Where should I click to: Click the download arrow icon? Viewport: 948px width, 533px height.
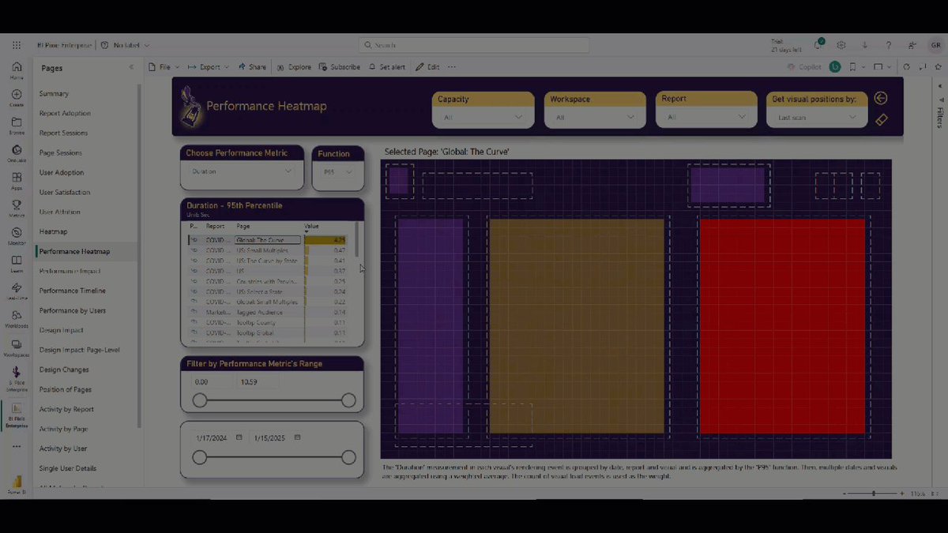(865, 45)
